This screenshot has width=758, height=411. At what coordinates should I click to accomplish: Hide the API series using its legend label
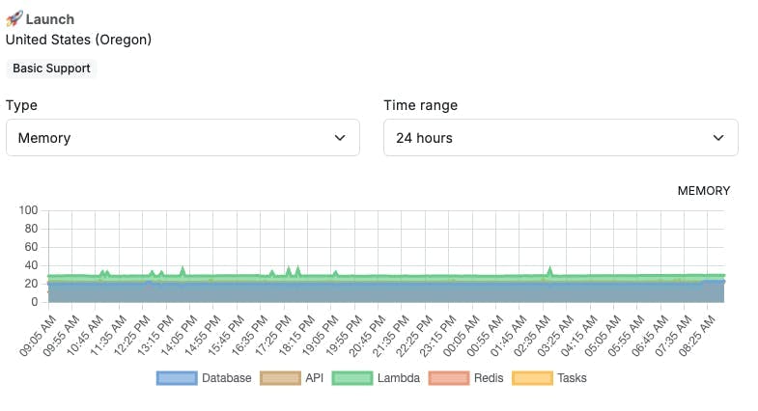[314, 378]
